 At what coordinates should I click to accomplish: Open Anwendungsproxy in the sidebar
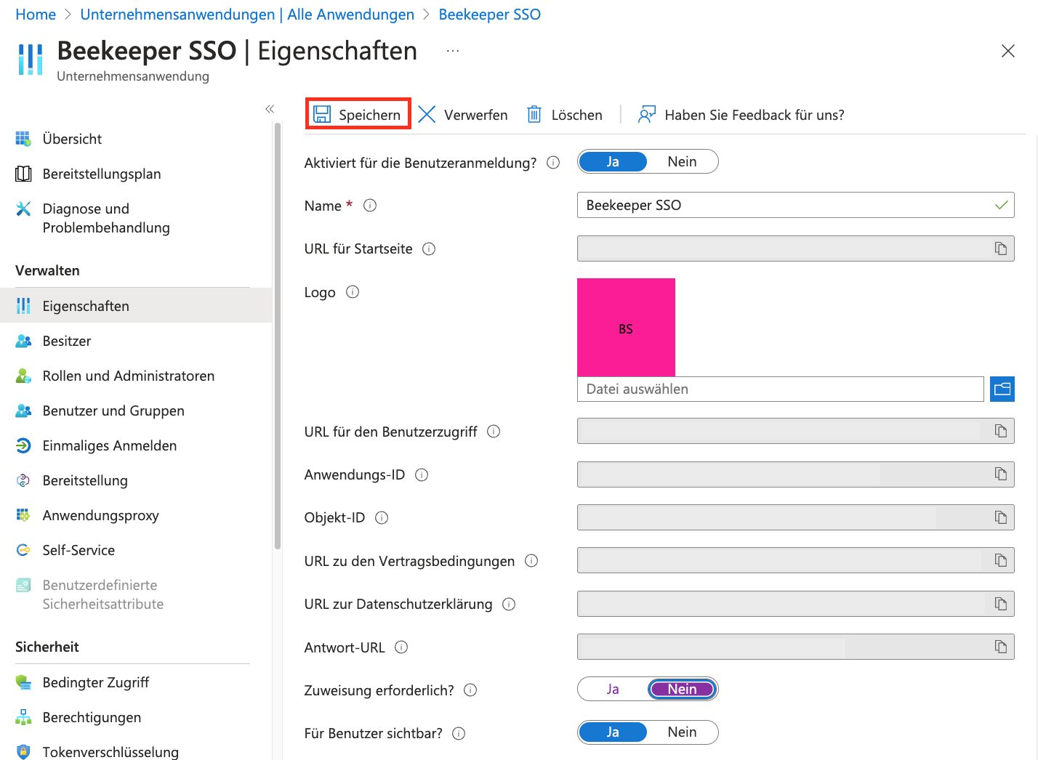(x=136, y=515)
